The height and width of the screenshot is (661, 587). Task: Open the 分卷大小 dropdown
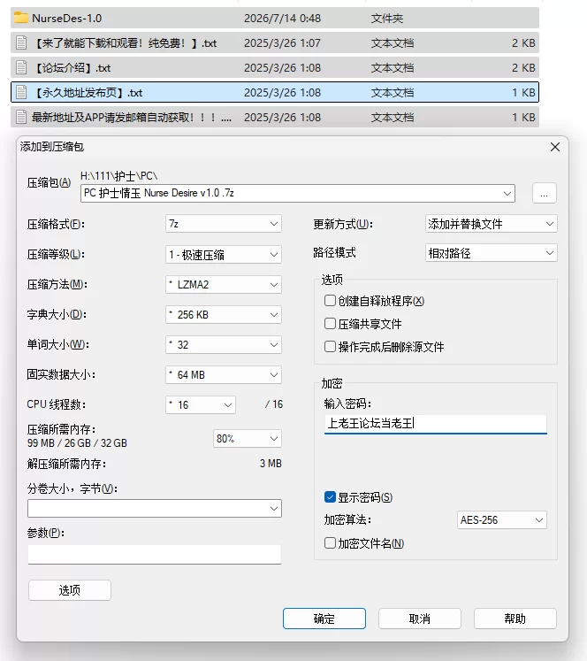click(155, 509)
